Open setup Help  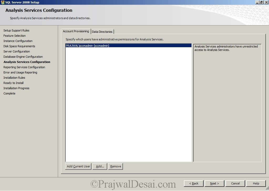pos(256,183)
